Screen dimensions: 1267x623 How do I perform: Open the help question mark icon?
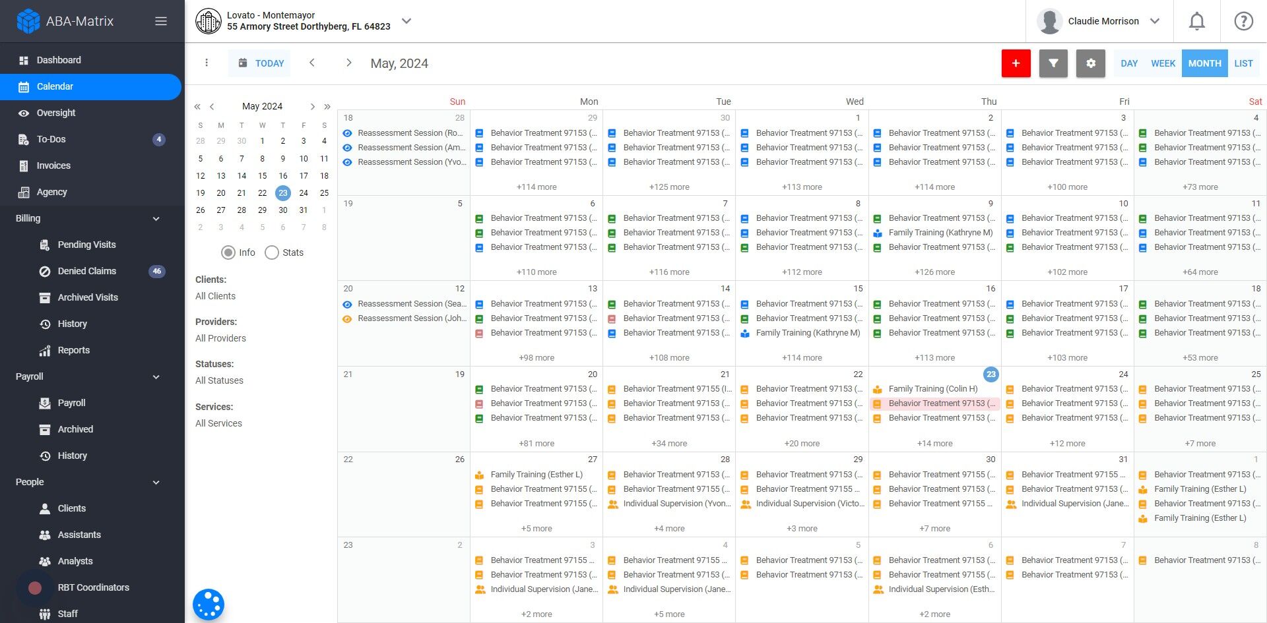coord(1243,21)
